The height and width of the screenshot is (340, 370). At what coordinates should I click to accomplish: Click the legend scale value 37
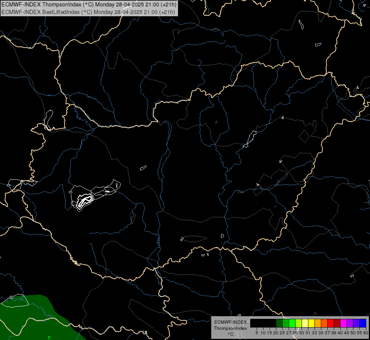[327, 333]
